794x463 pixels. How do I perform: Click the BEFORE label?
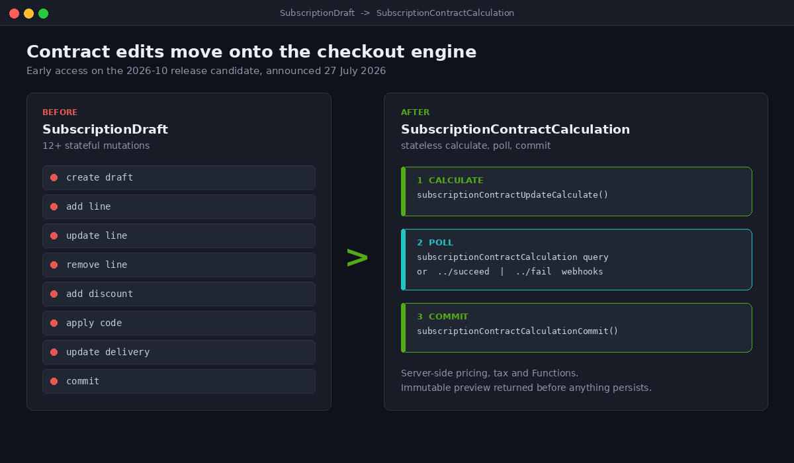60,112
